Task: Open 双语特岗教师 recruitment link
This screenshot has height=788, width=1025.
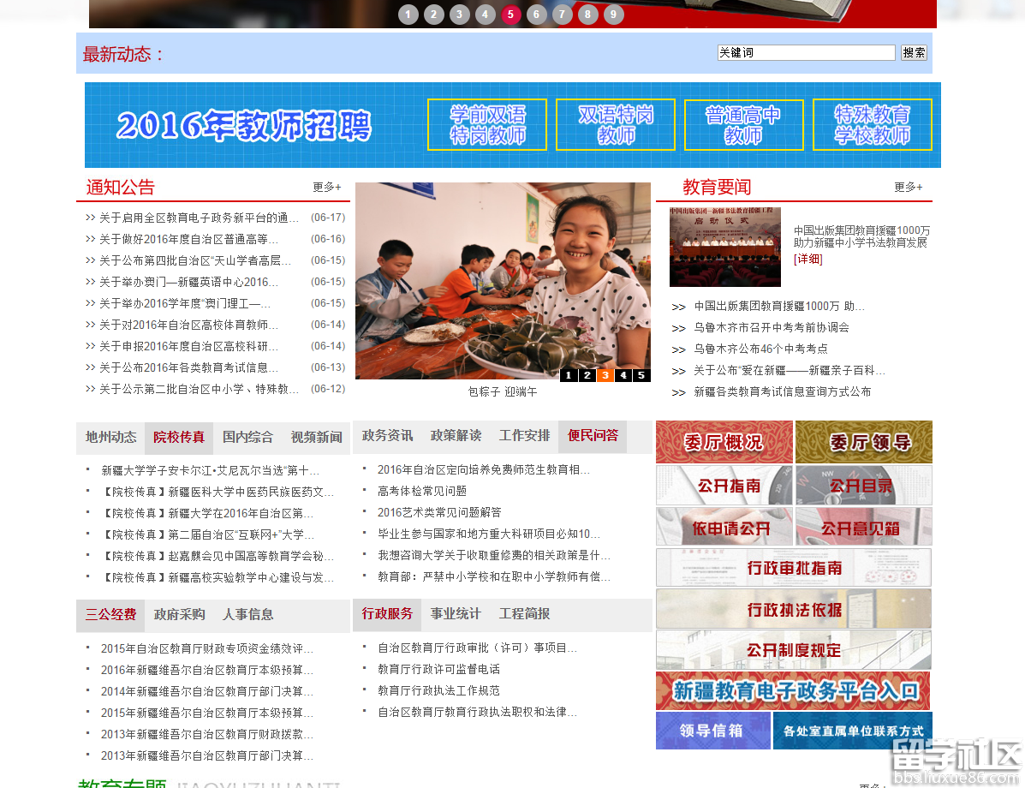Action: click(x=615, y=125)
